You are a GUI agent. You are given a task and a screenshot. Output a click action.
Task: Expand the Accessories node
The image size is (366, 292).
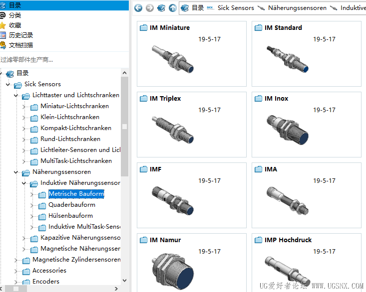pyautogui.click(x=16, y=271)
